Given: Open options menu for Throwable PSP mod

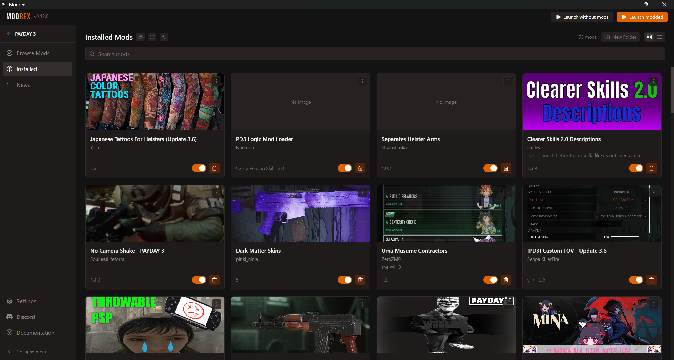Looking at the screenshot, I should (217, 304).
